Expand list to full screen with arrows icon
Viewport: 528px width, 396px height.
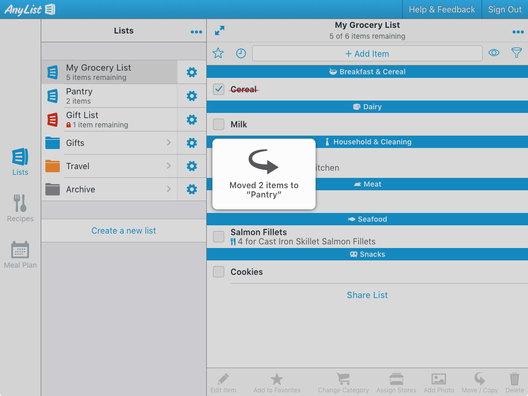click(x=220, y=31)
